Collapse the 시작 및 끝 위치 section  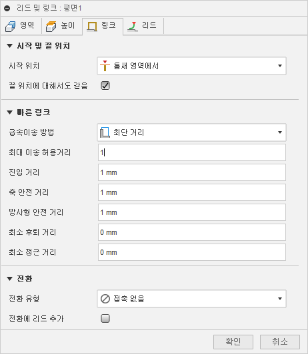10,46
